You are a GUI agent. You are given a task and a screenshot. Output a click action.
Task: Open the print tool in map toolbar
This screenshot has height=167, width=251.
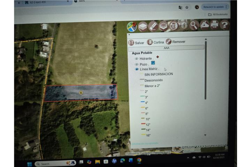[214, 25]
